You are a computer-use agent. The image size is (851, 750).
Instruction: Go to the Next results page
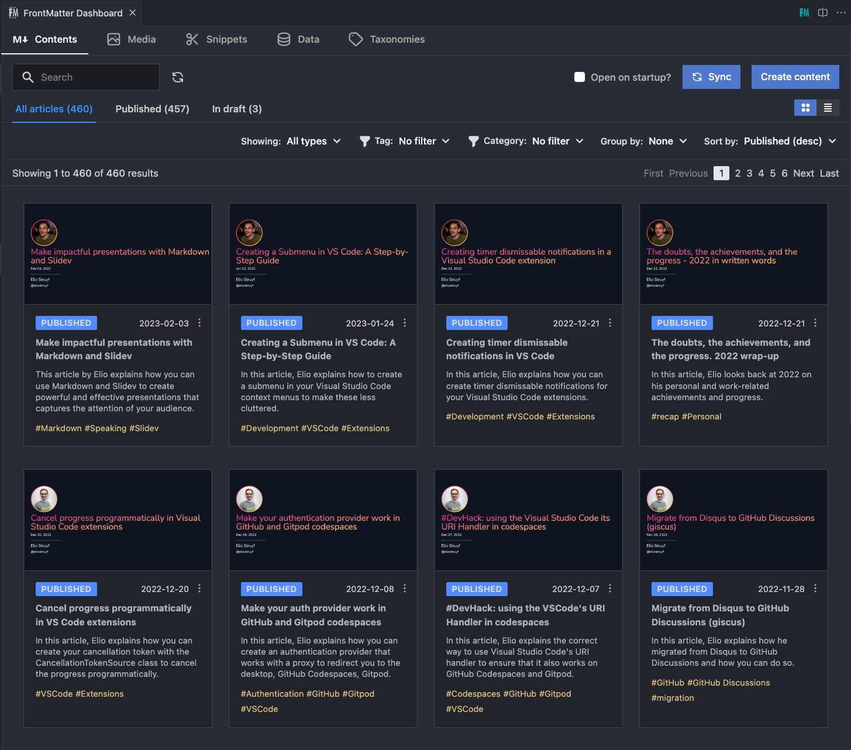(804, 173)
